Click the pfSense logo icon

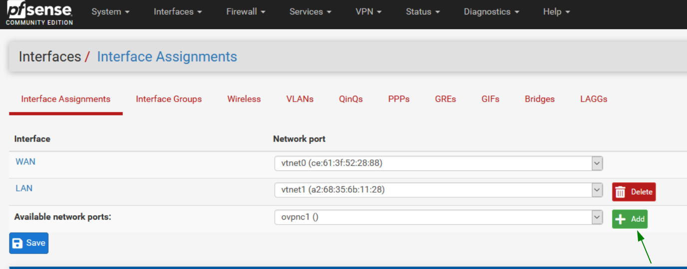pos(39,13)
